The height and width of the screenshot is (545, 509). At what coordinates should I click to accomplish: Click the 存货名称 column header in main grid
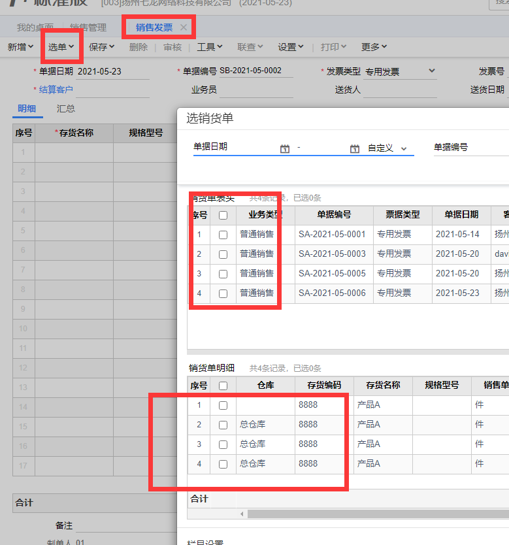pyautogui.click(x=74, y=133)
